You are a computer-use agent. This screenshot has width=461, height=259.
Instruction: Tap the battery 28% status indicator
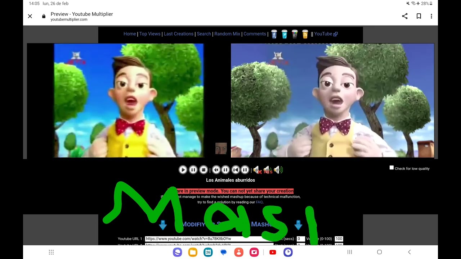tap(427, 3)
